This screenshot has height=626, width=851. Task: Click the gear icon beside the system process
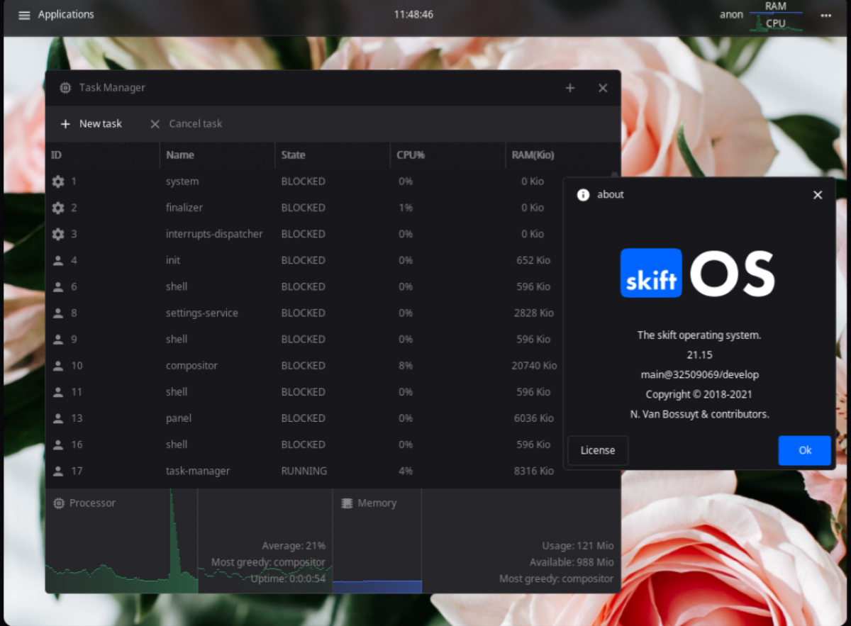pos(59,181)
